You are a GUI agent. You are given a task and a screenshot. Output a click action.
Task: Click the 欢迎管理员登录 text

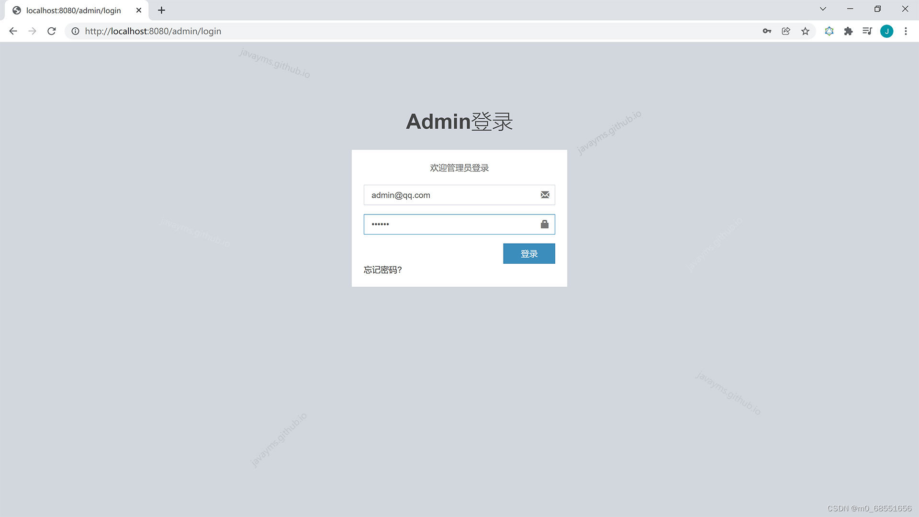point(459,168)
